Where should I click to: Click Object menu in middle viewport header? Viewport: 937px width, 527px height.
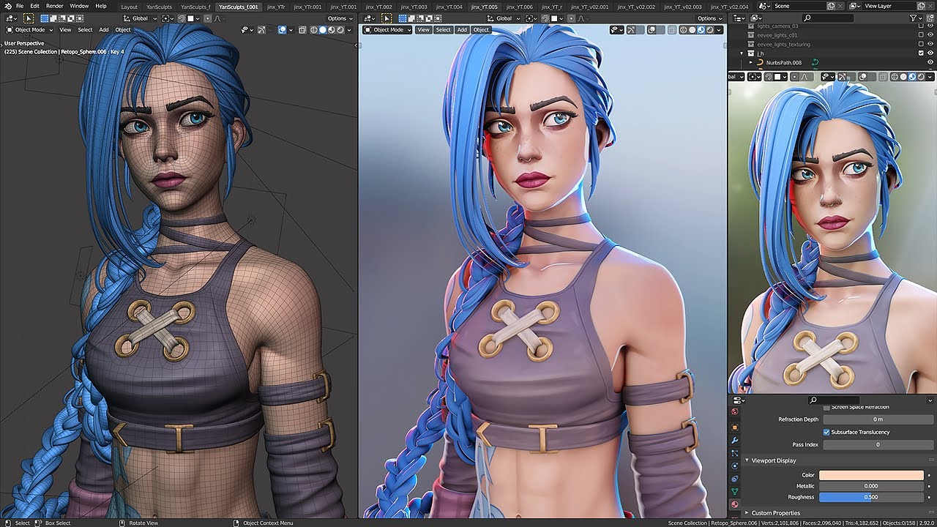(x=481, y=30)
